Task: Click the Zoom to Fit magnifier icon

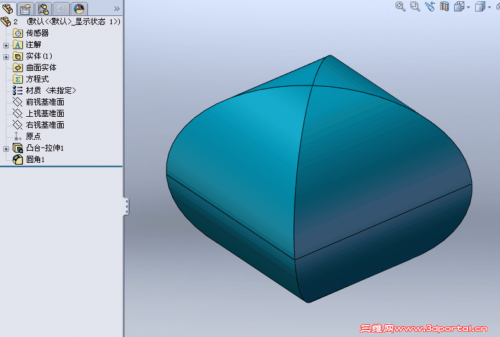Action: coord(401,6)
